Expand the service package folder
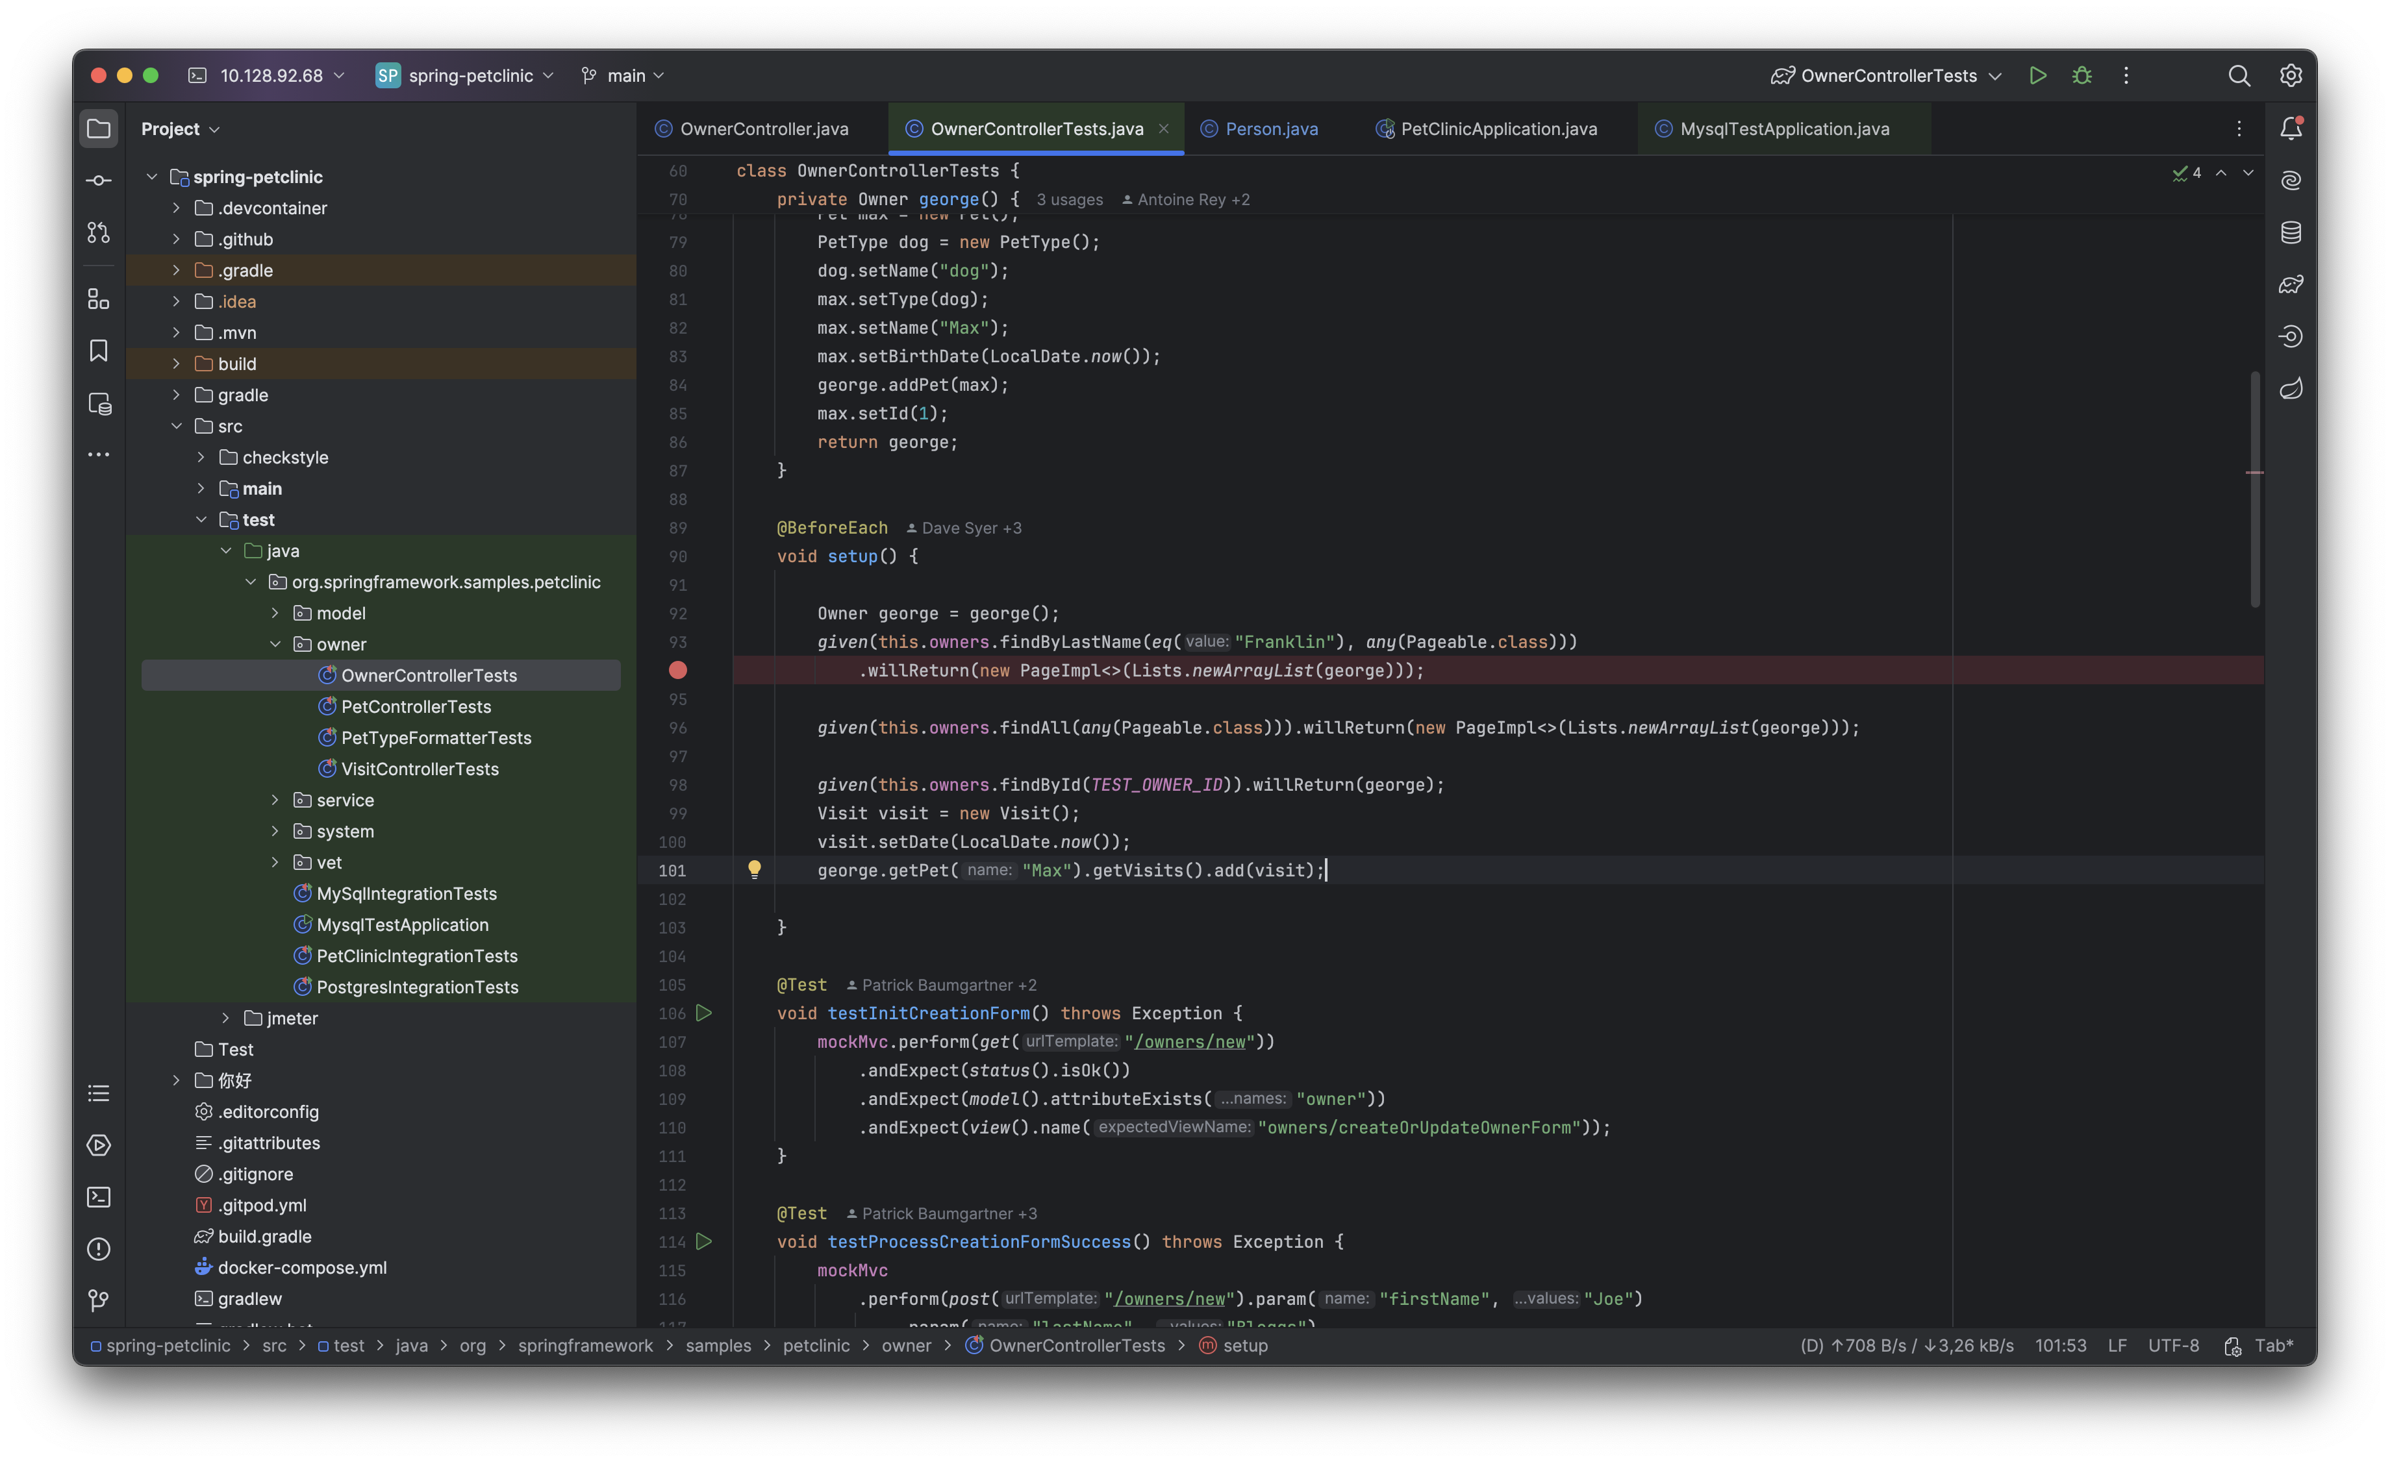The width and height of the screenshot is (2390, 1462). coord(277,800)
